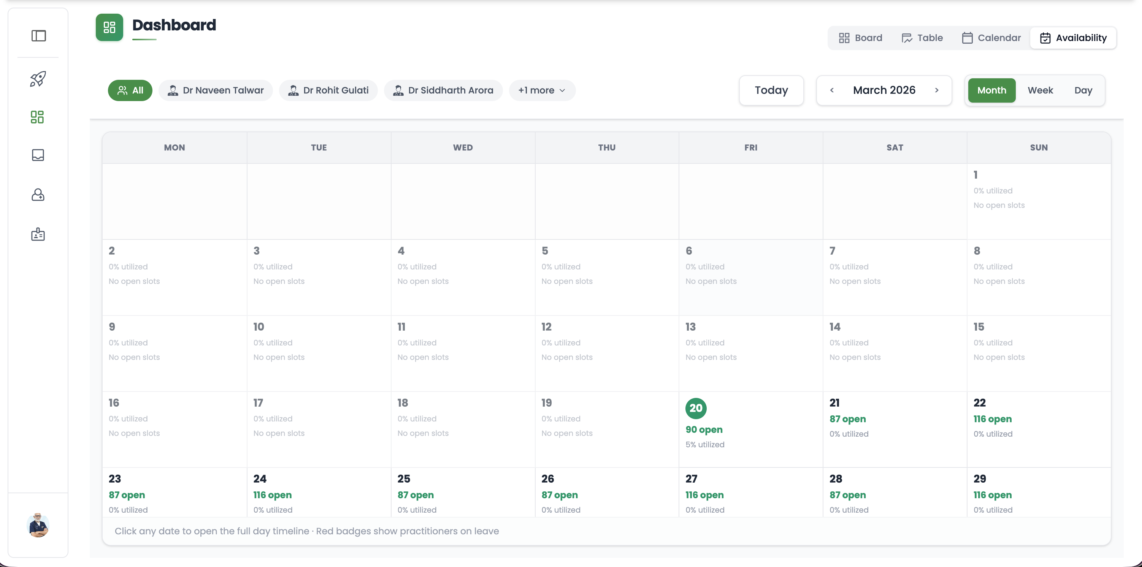Image resolution: width=1142 pixels, height=567 pixels.
Task: Open March 20 day cell
Action: click(750, 429)
